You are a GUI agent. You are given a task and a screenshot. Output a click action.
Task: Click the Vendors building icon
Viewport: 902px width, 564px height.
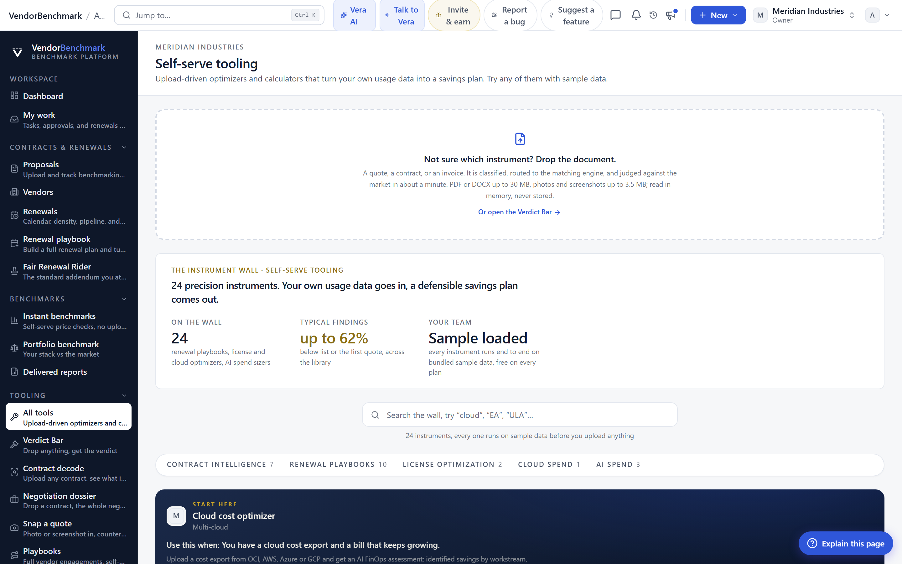[x=14, y=192]
